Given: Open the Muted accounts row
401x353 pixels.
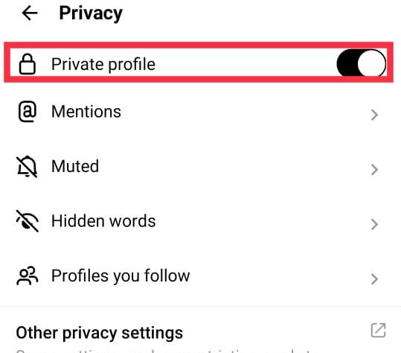Looking at the screenshot, I should 201,166.
